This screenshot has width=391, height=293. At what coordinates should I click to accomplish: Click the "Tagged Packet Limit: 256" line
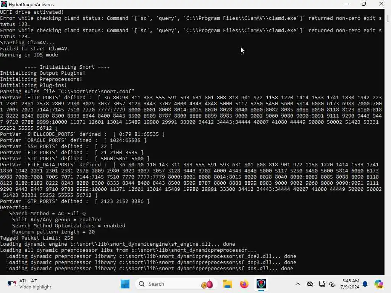37,238
